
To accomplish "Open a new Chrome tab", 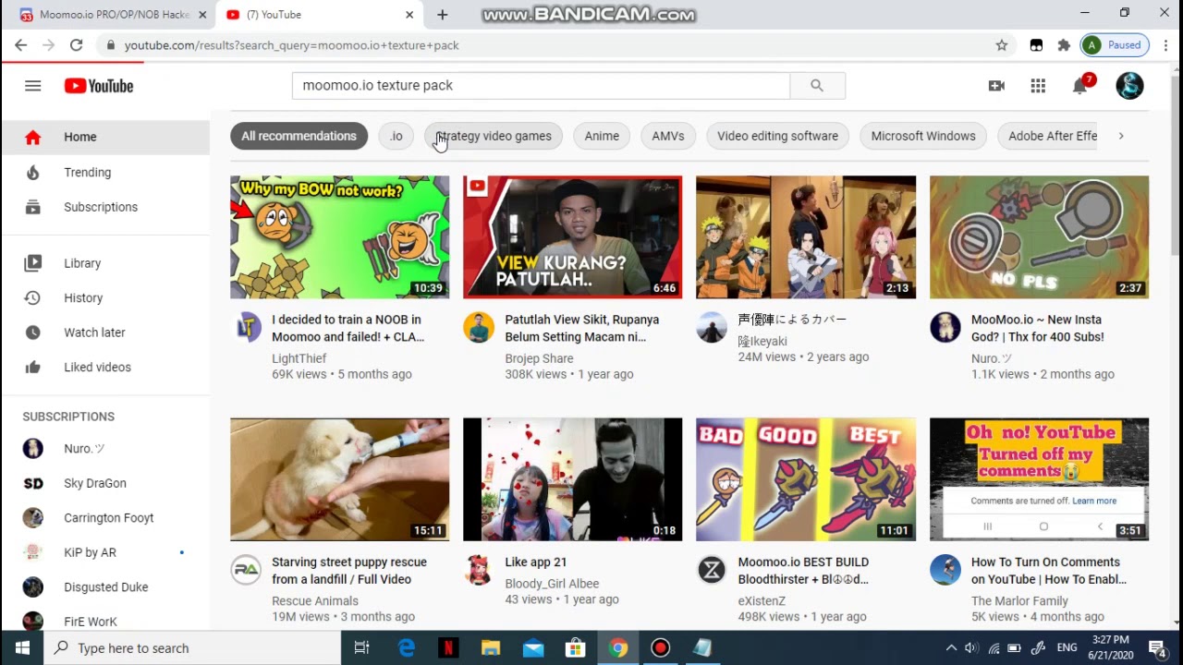I will 442,15.
